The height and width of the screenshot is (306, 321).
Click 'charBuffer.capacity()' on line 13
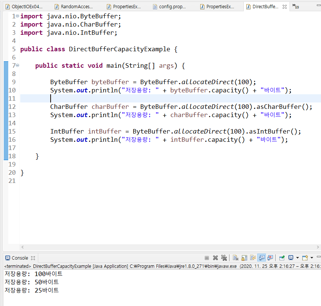(209, 115)
